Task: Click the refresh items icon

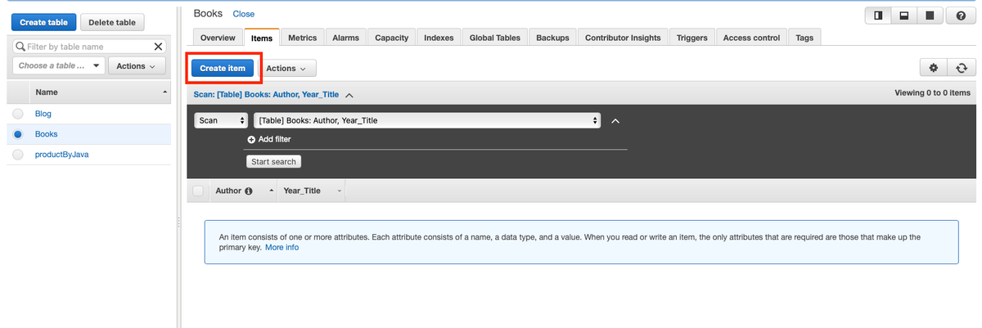Action: (961, 69)
